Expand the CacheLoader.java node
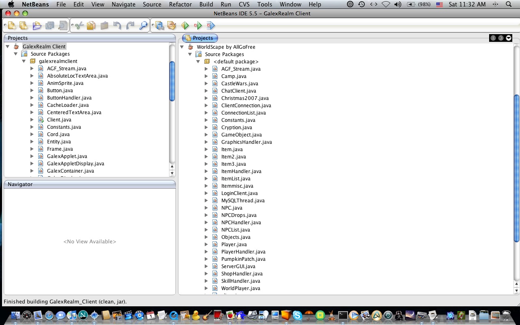The height and width of the screenshot is (325, 520). click(32, 105)
